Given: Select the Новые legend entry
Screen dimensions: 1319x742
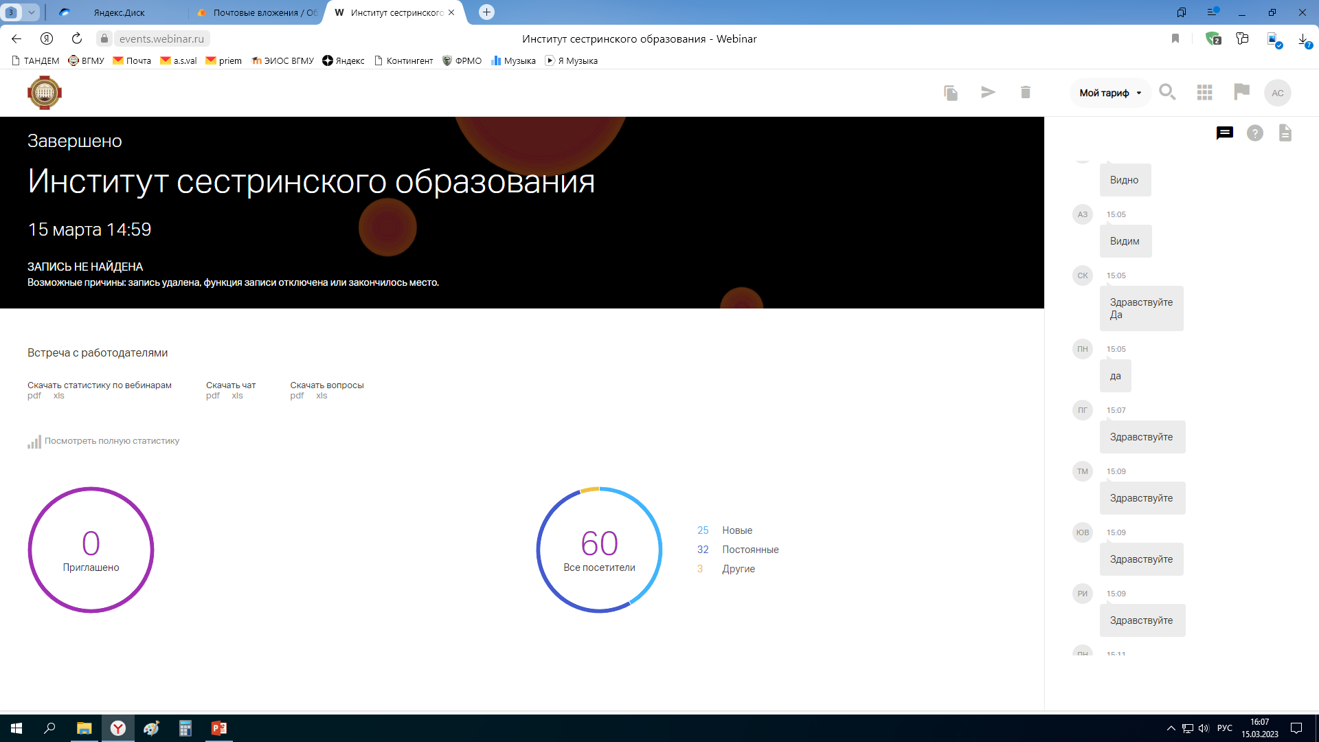Looking at the screenshot, I should click(725, 530).
